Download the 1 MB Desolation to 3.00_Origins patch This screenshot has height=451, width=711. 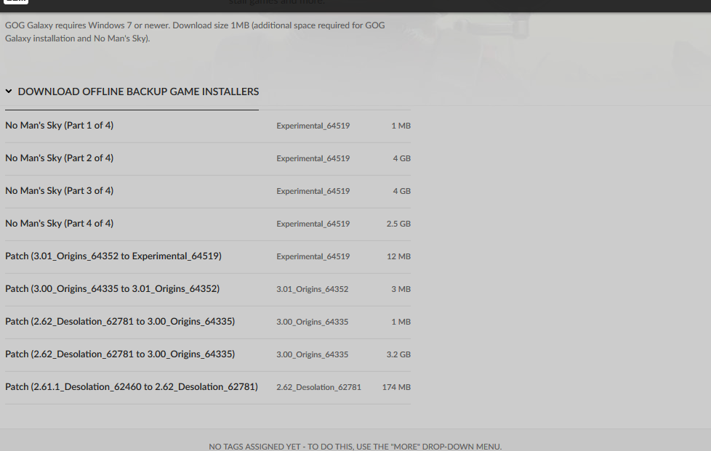click(120, 321)
